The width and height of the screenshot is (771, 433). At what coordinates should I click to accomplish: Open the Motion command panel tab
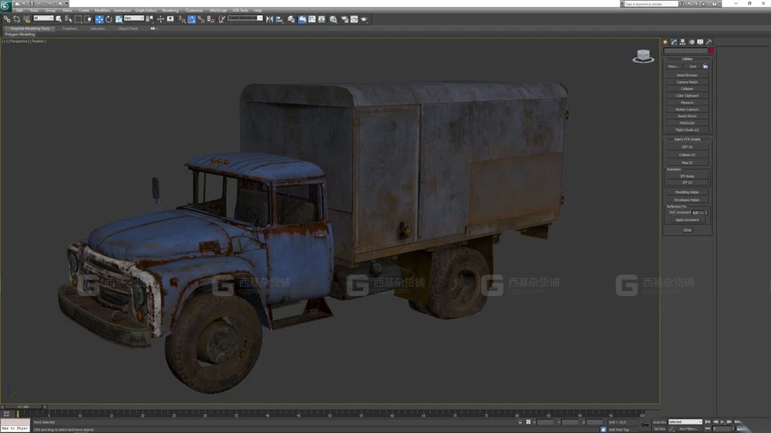click(x=691, y=42)
